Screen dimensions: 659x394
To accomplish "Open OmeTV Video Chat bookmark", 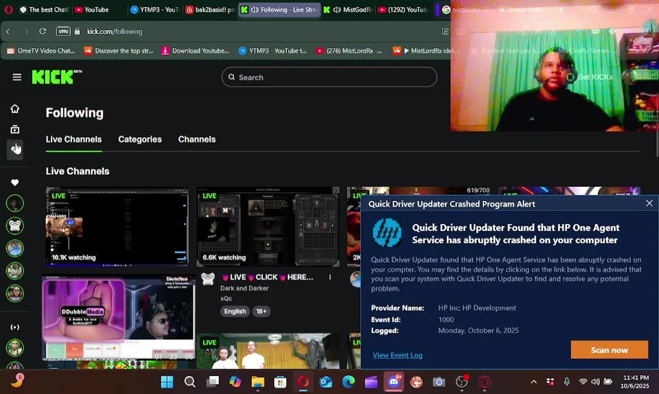I will point(41,51).
